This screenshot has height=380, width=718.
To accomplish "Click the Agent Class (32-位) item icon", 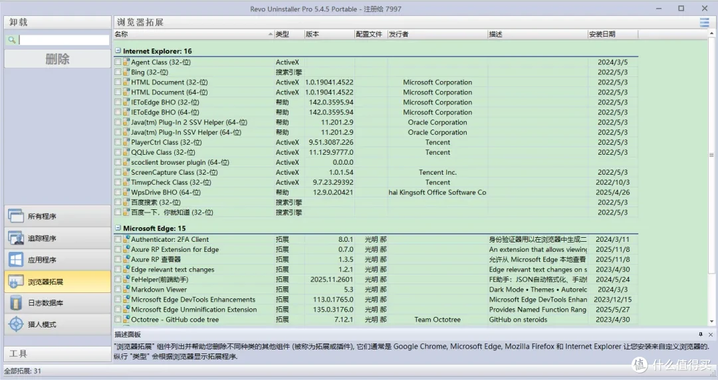I will point(126,62).
